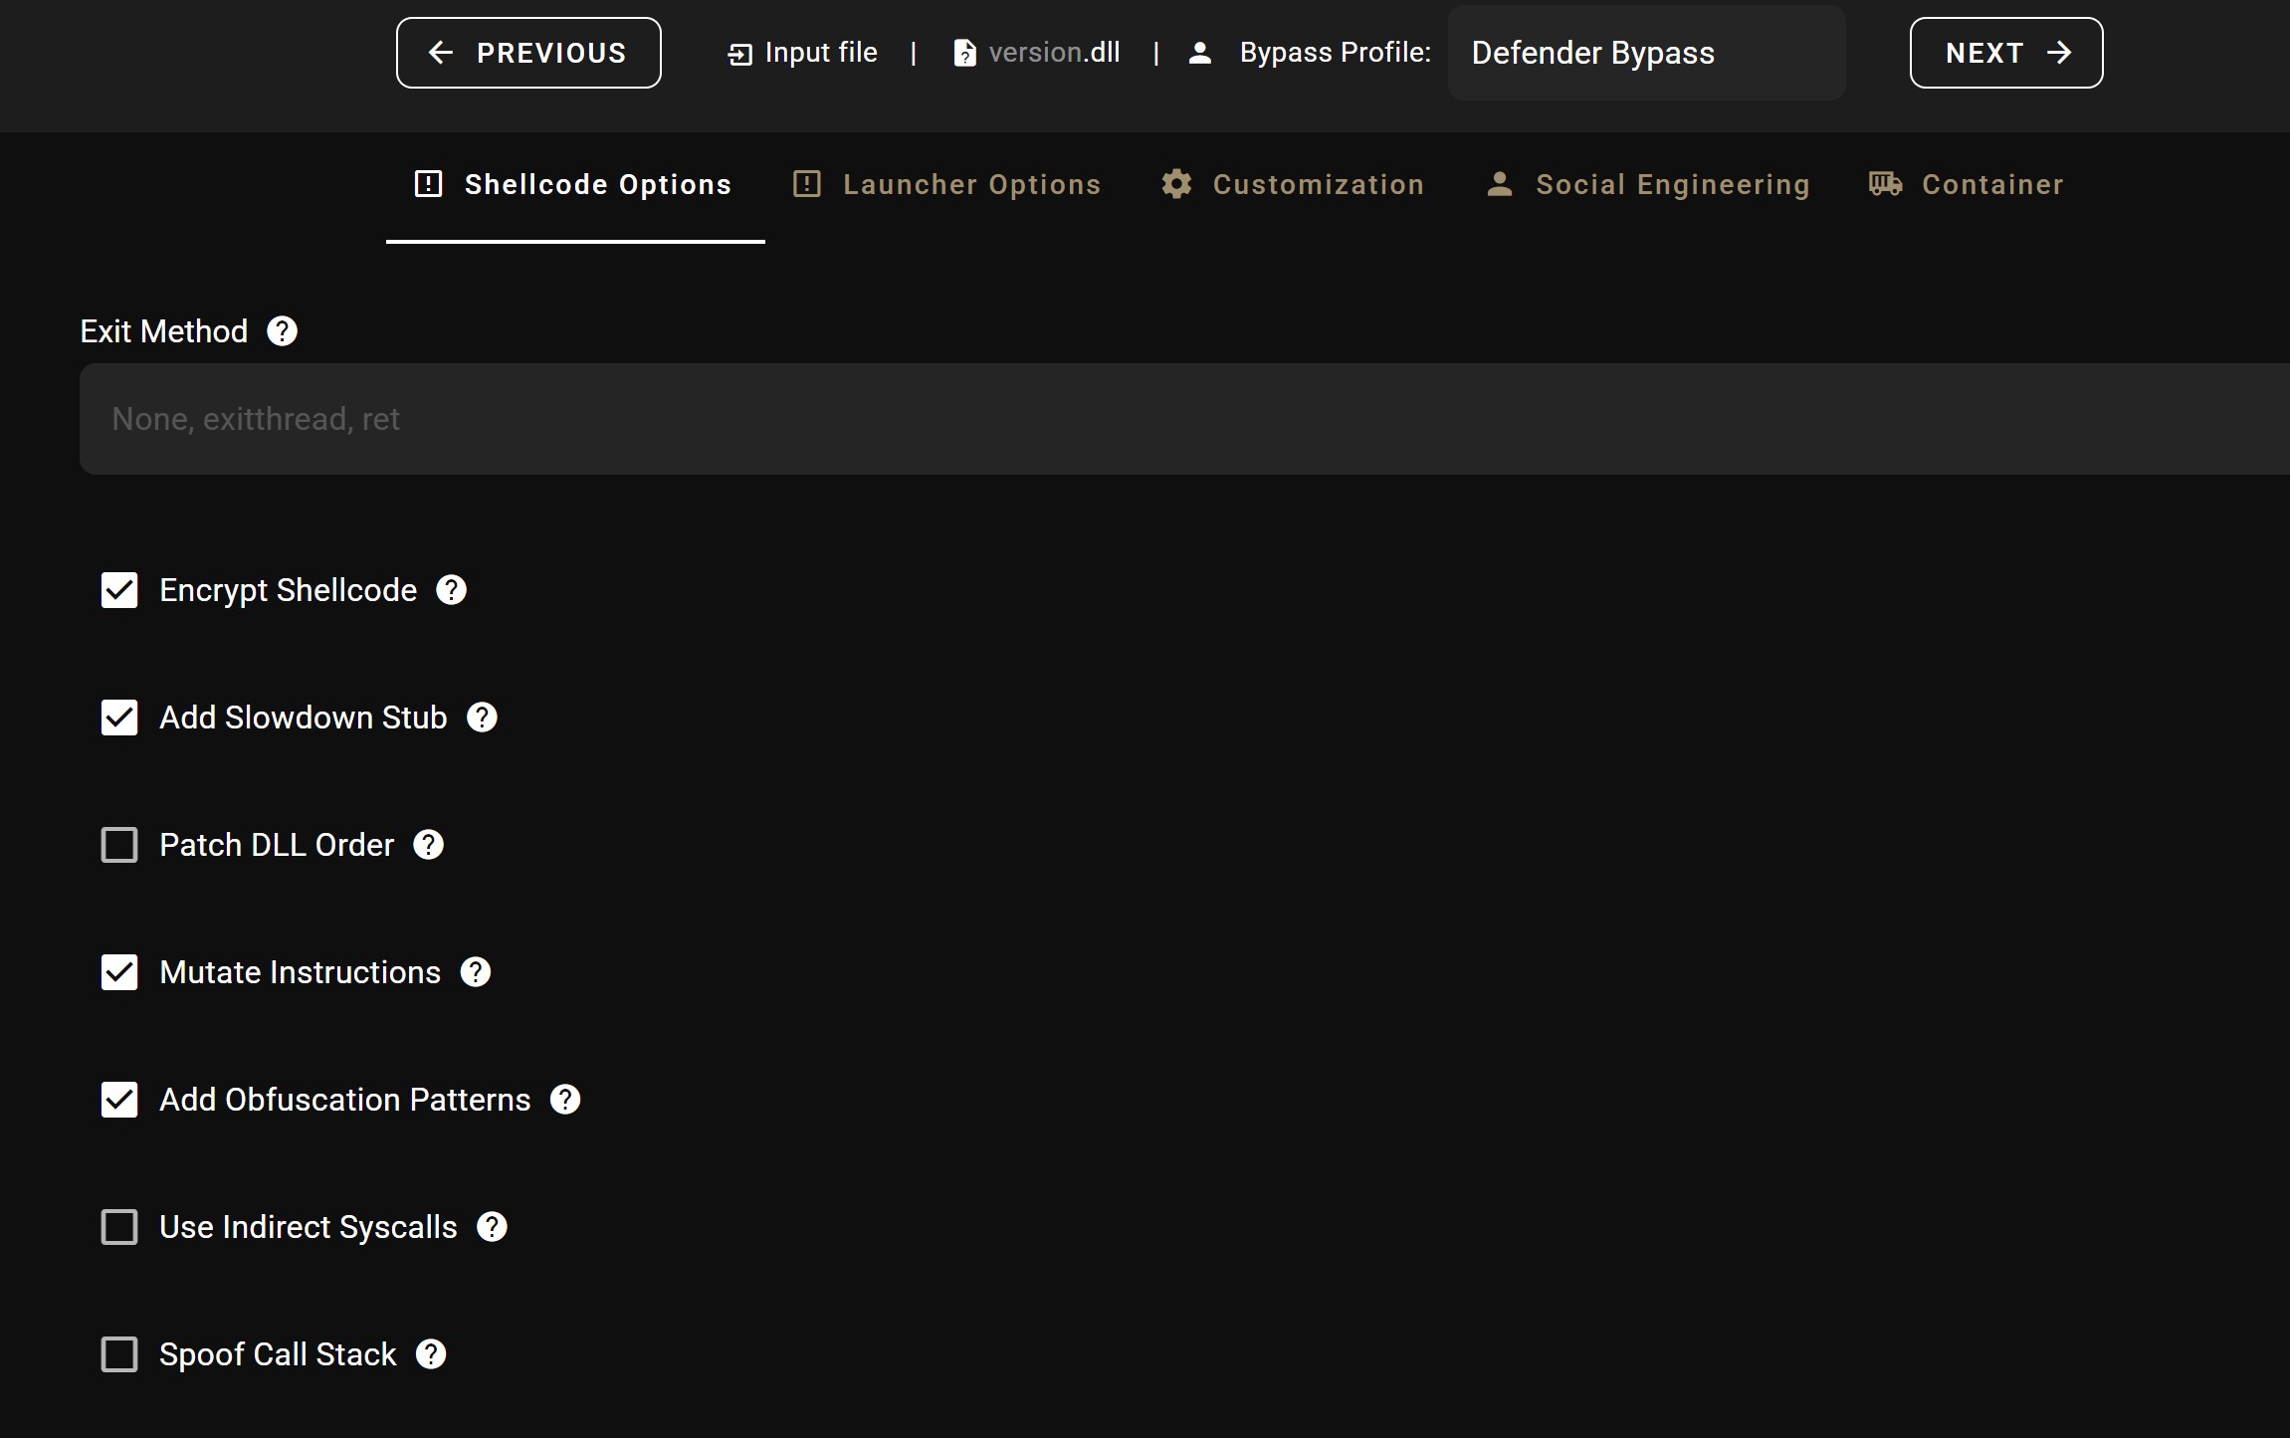Viewport: 2290px width, 1438px height.
Task: Click the PREVIOUS button
Action: [528, 53]
